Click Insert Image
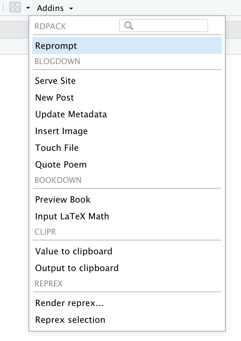The width and height of the screenshot is (241, 341). pyautogui.click(x=61, y=131)
